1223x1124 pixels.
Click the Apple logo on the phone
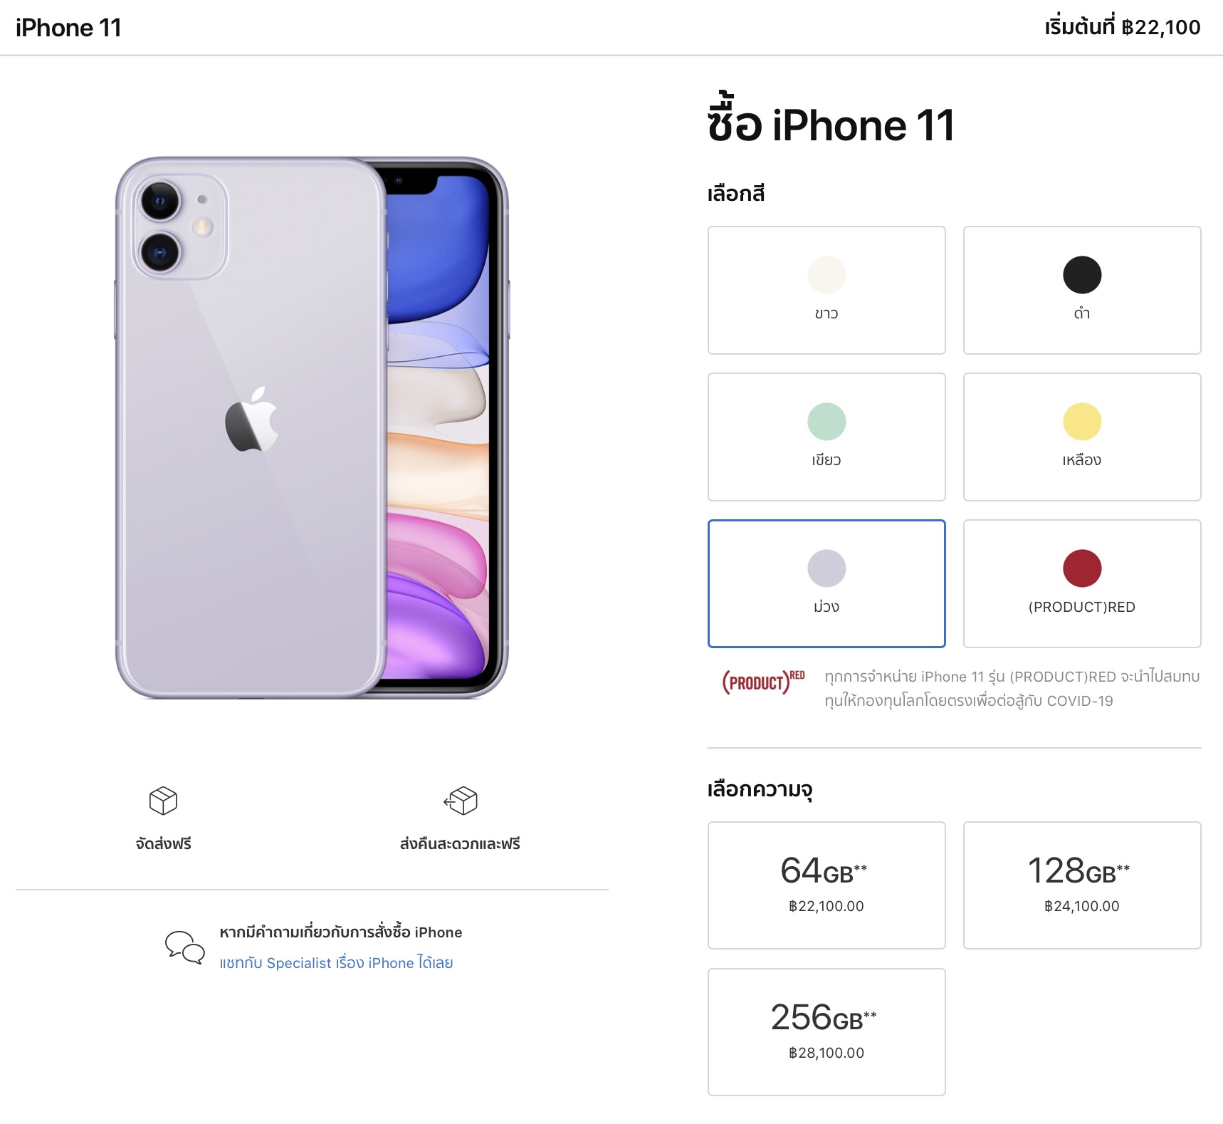251,420
